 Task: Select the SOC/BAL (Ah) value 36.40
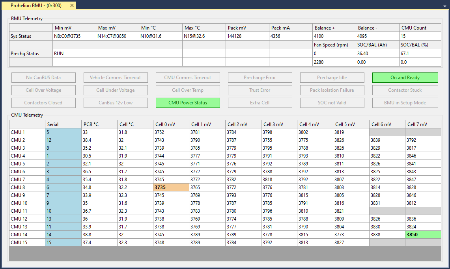pyautogui.click(x=377, y=54)
